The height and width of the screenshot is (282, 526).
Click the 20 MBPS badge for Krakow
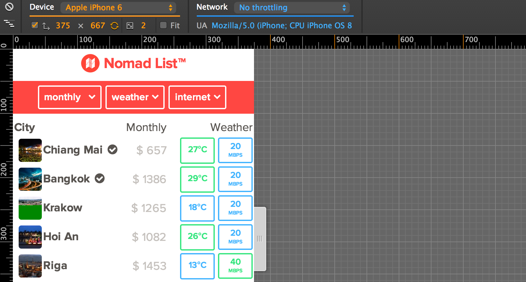(235, 208)
